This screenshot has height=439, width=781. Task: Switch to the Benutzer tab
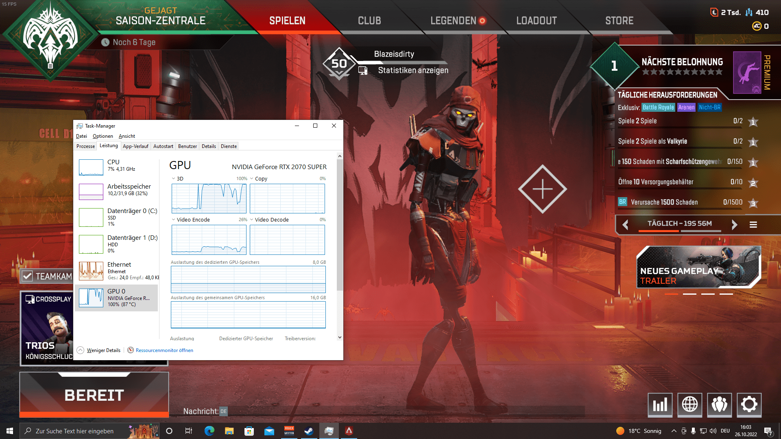pos(188,146)
